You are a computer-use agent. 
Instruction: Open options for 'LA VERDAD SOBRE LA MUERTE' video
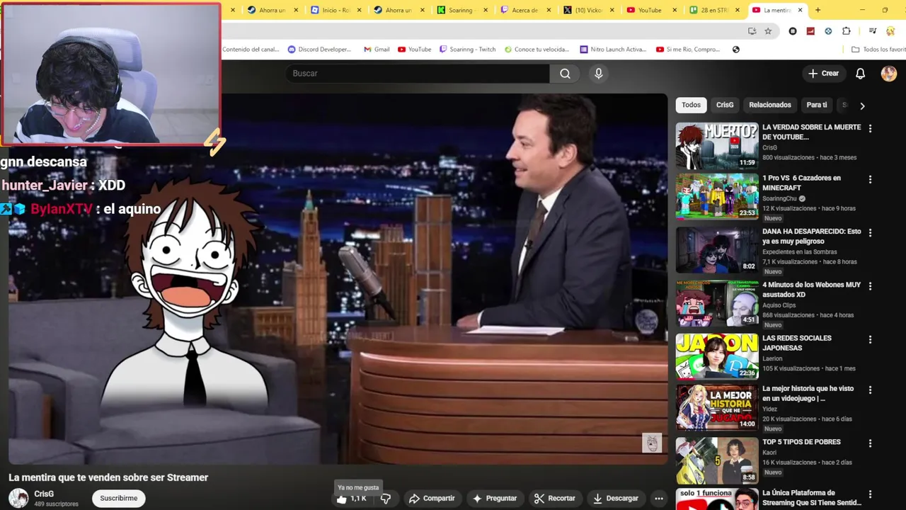(x=870, y=129)
